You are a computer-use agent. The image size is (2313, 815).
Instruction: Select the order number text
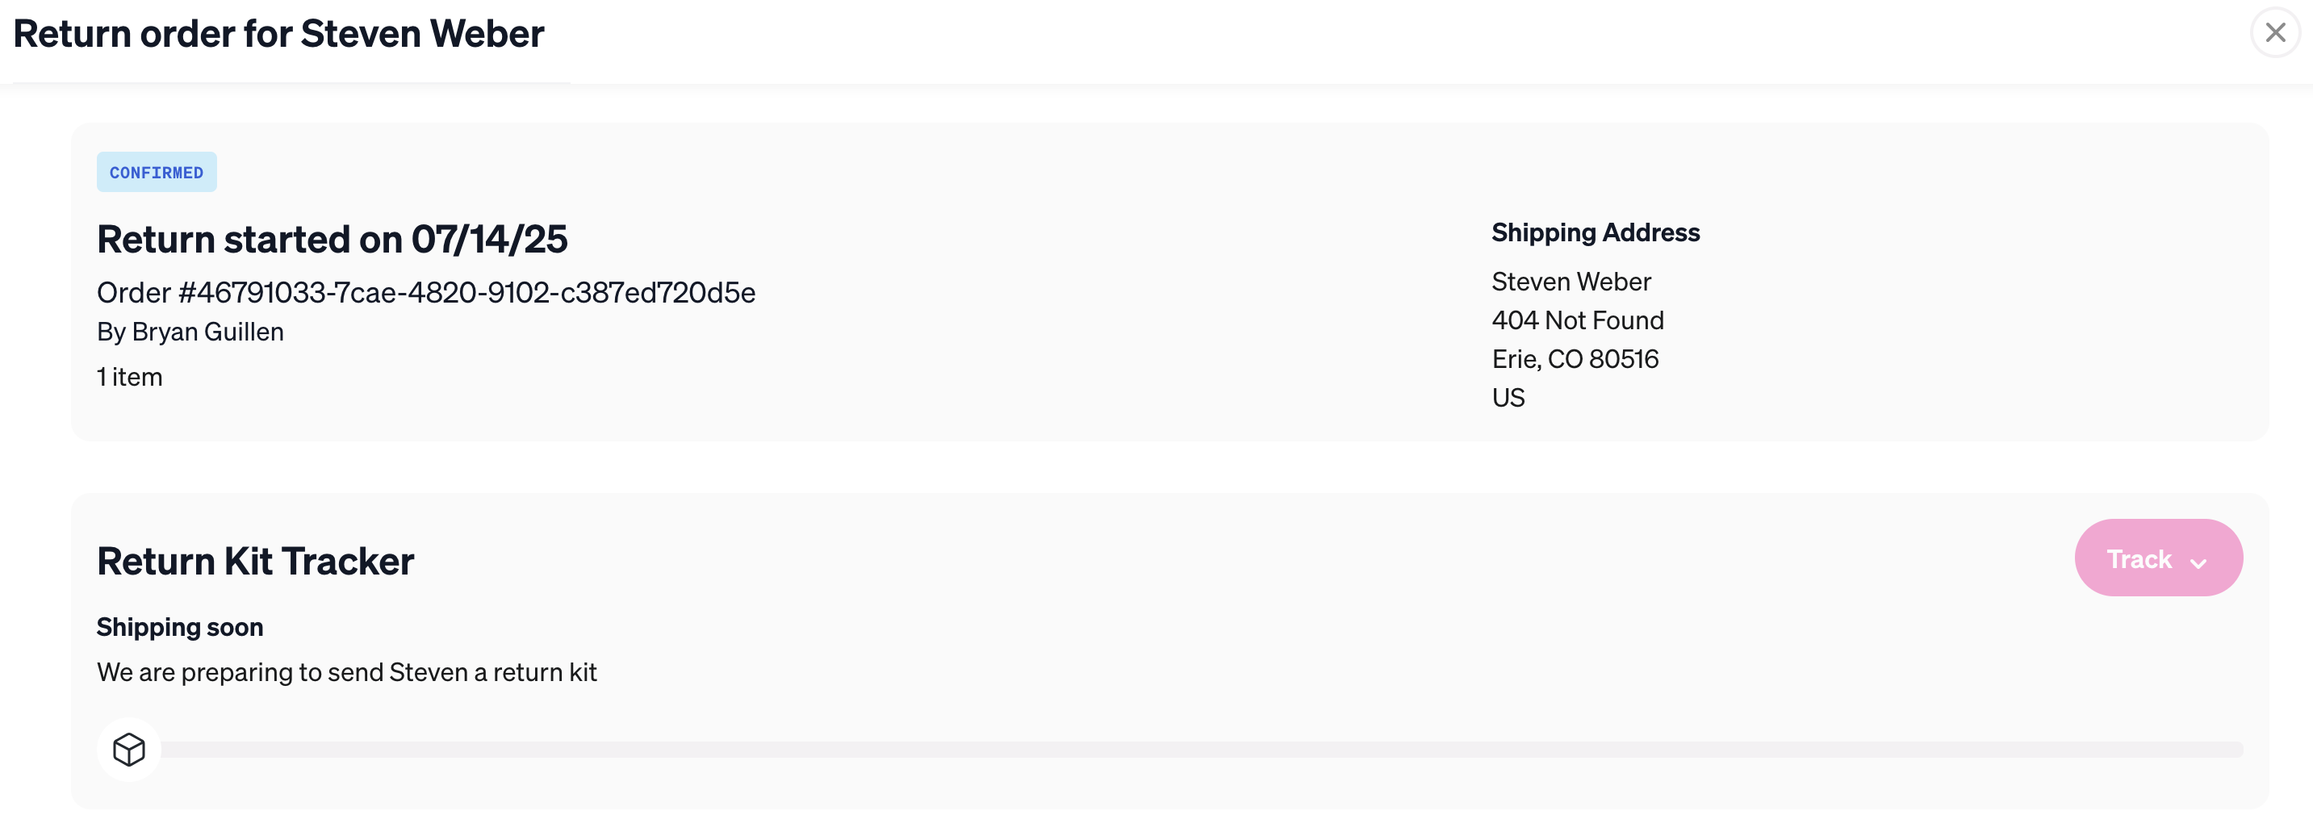pos(425,293)
